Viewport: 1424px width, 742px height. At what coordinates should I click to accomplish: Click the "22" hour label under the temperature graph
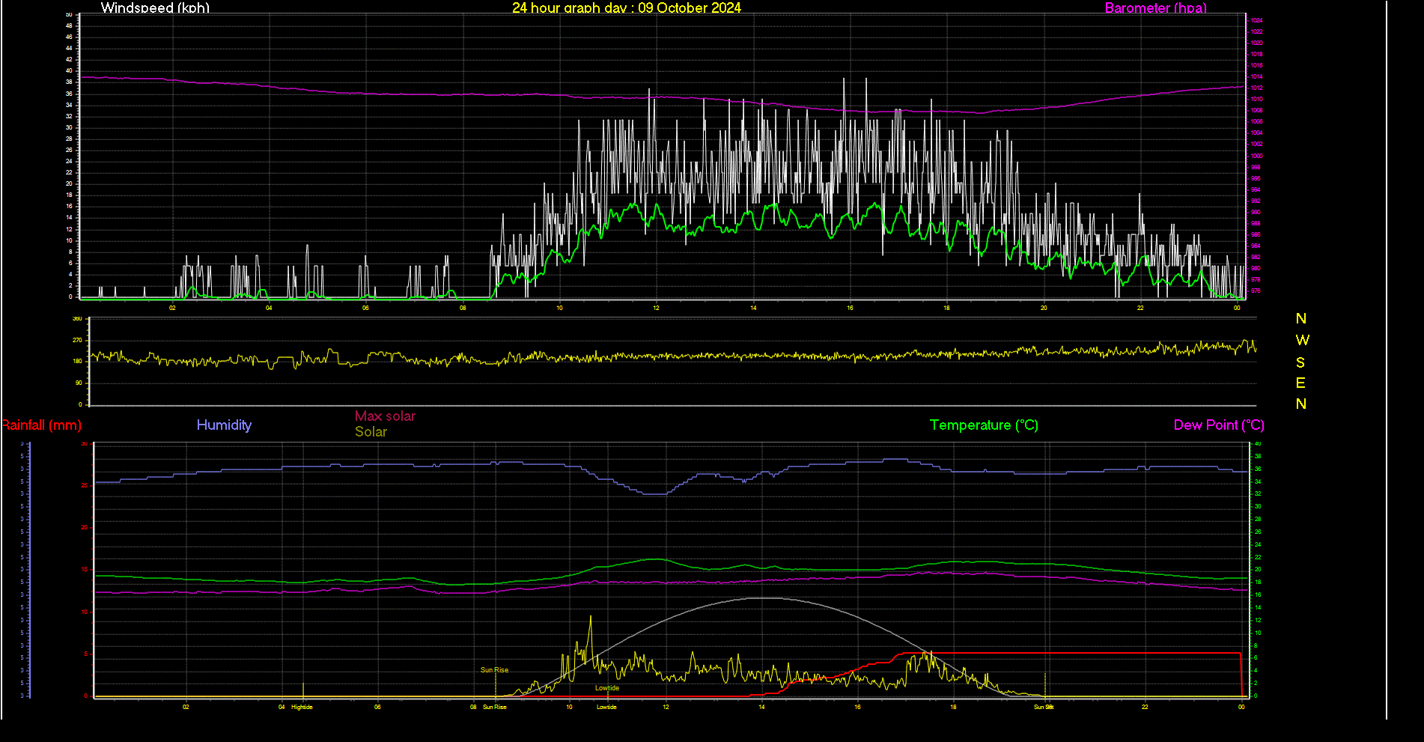tap(1145, 707)
